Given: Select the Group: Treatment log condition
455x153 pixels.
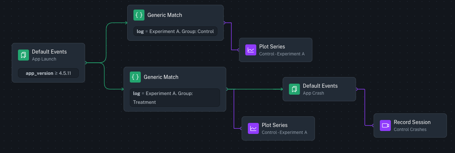Looking at the screenshot, I should point(175,98).
